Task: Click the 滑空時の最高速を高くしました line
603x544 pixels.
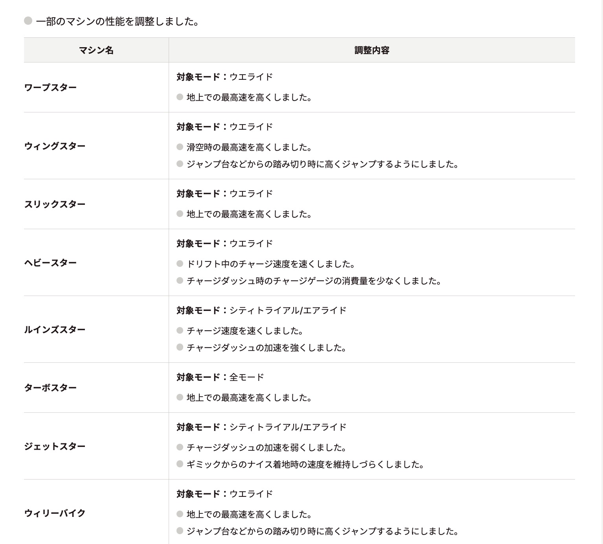Action: (249, 147)
